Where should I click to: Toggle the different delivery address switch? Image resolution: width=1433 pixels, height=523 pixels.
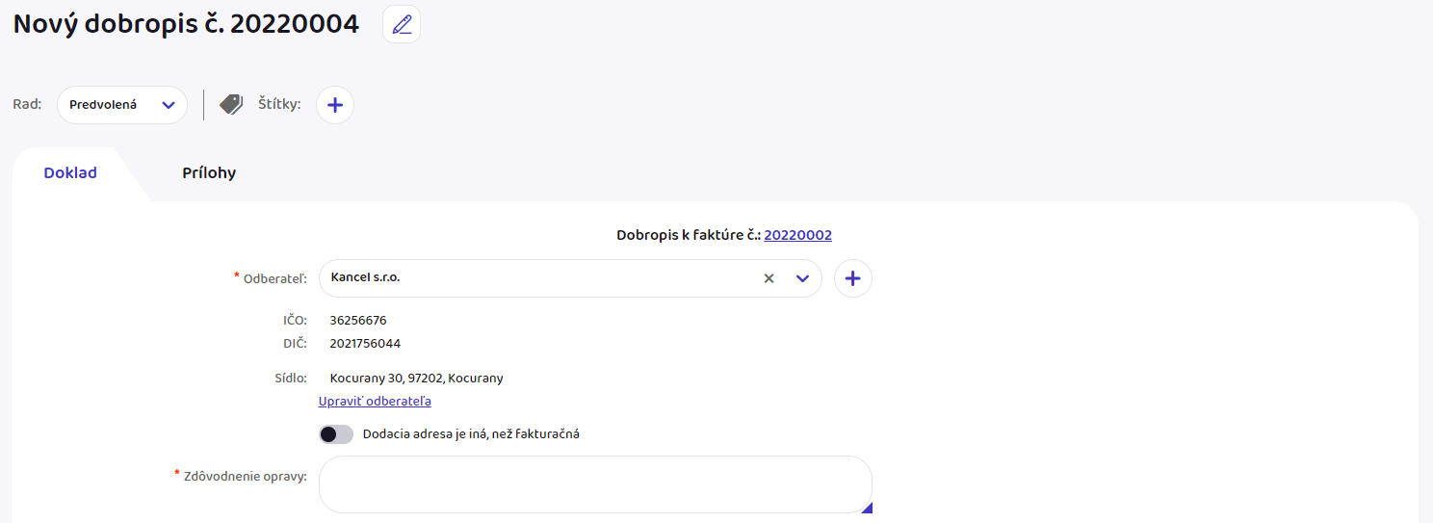point(336,434)
